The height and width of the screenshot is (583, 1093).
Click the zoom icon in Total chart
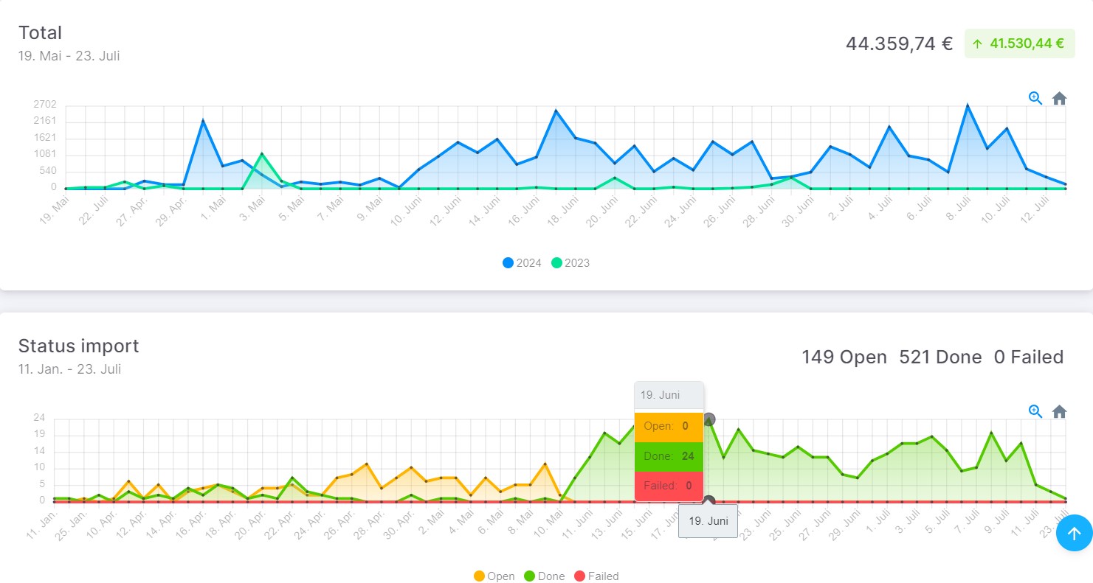pyautogui.click(x=1035, y=98)
